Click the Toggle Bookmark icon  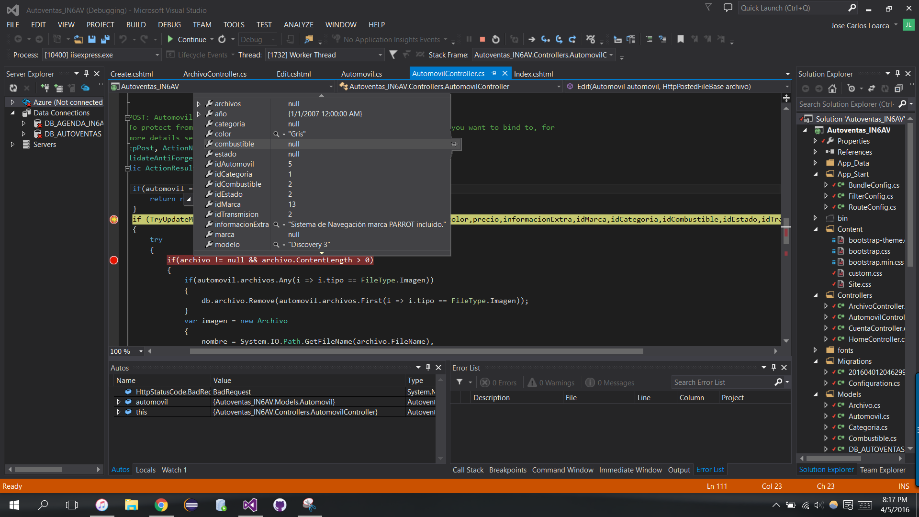pyautogui.click(x=680, y=39)
